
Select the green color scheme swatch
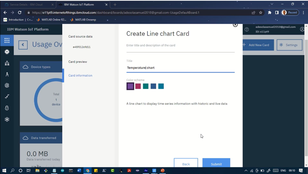[146, 86]
